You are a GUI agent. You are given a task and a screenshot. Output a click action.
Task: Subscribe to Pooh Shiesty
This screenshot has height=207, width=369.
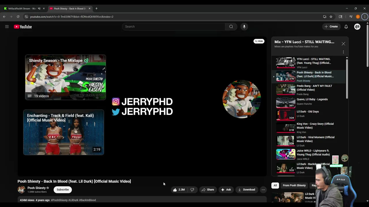point(63,190)
